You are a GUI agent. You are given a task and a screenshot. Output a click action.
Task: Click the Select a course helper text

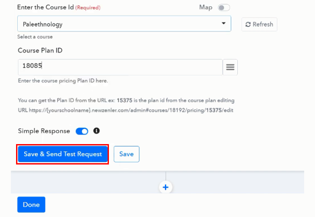pos(35,37)
